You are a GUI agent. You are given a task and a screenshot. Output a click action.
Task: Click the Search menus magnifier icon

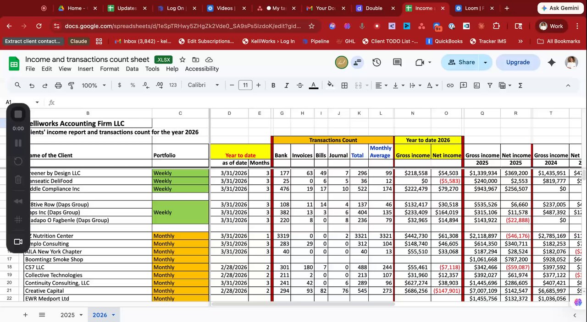coord(17,85)
